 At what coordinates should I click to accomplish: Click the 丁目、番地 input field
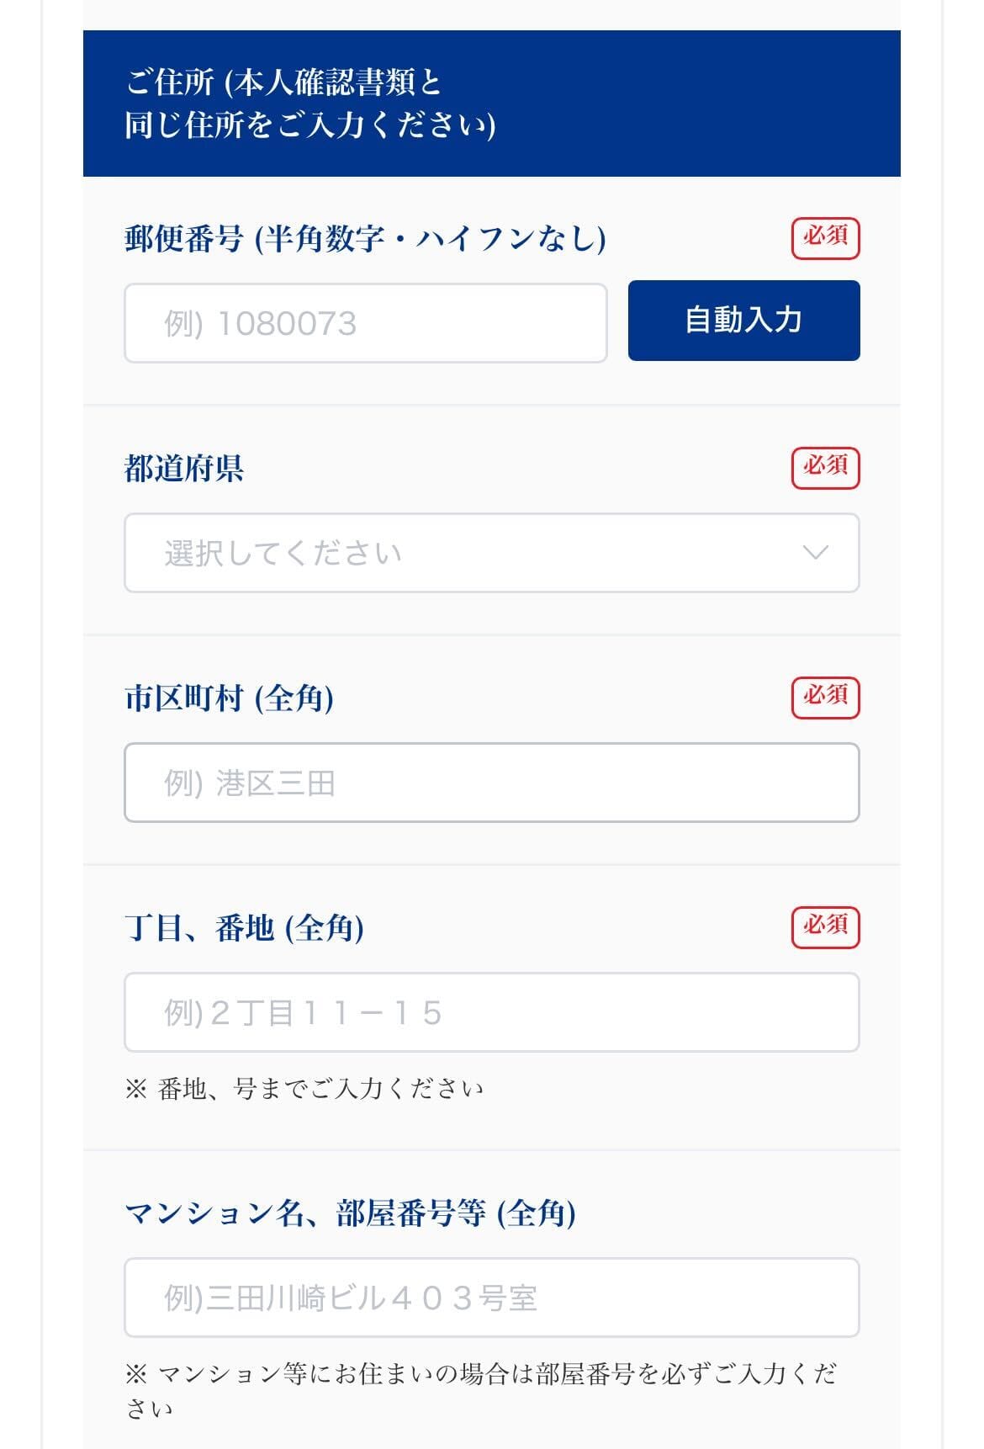click(492, 1012)
